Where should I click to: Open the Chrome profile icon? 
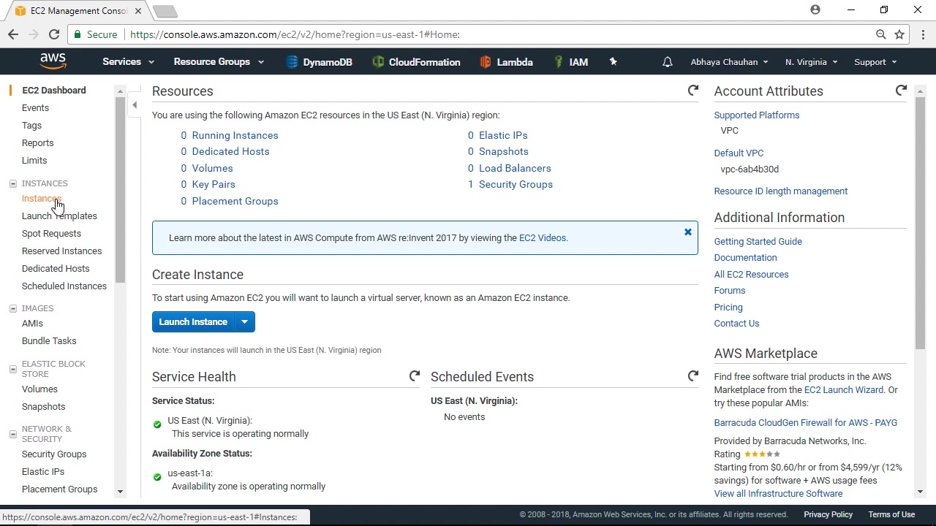815,10
